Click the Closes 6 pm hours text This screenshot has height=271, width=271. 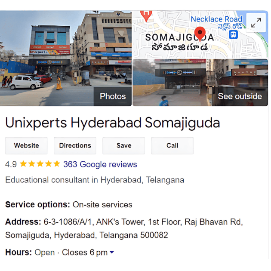point(85,253)
